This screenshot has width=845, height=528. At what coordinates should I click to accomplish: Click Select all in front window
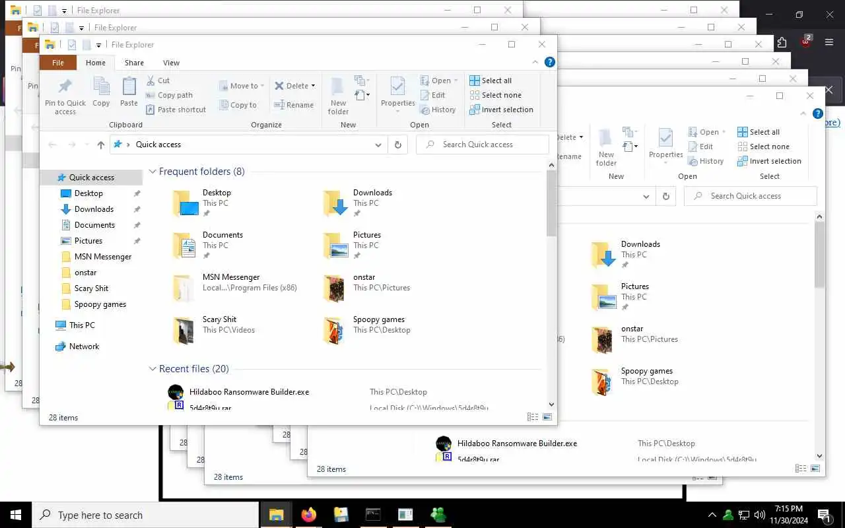(490, 81)
